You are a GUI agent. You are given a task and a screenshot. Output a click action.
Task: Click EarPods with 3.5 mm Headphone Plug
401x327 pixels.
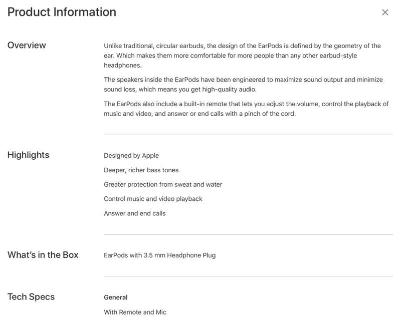click(x=159, y=255)
